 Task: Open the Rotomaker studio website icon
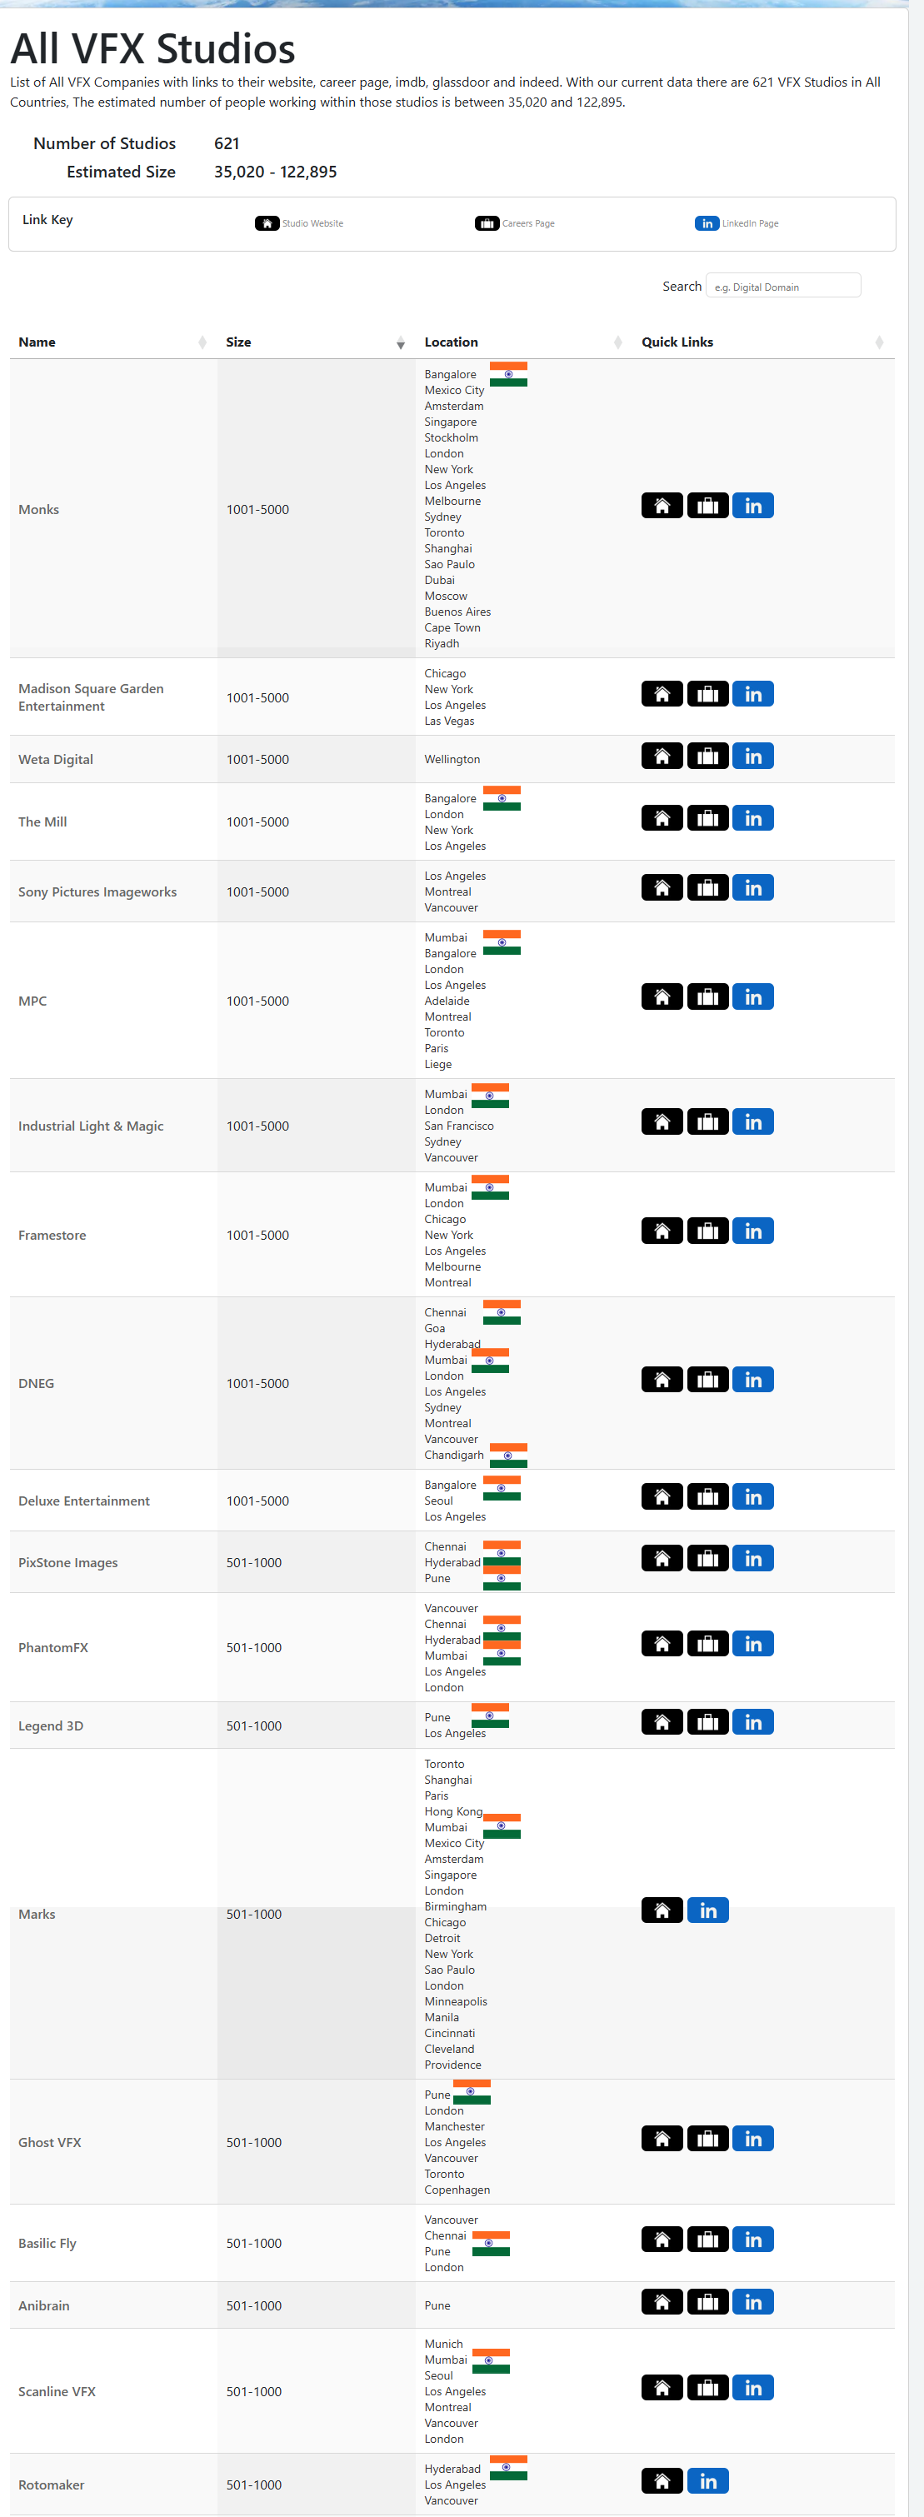[662, 2481]
